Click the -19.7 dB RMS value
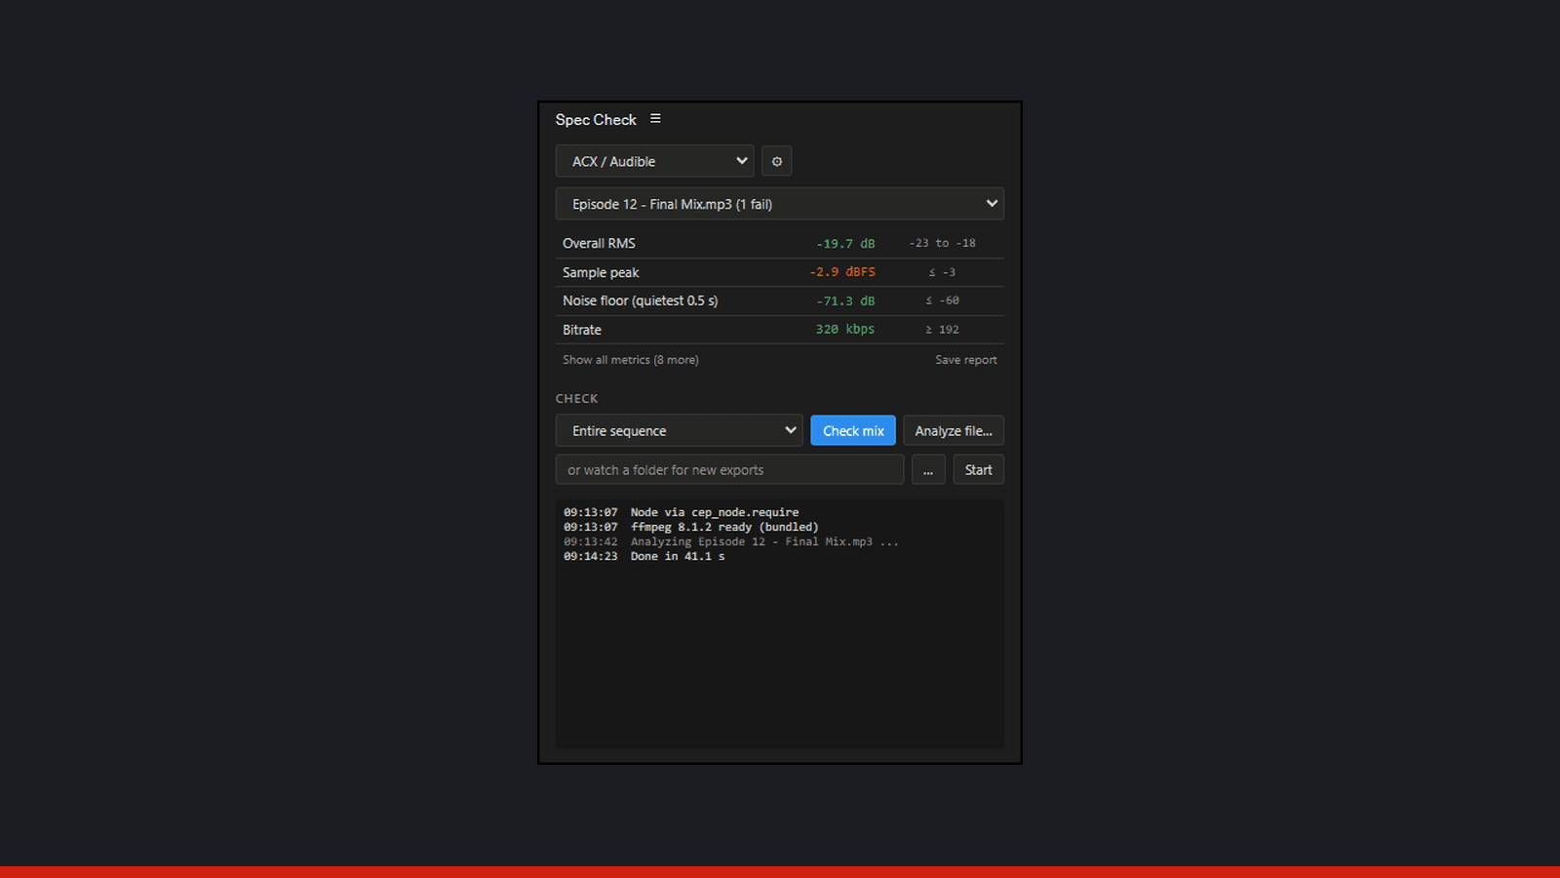This screenshot has height=878, width=1560. coord(845,244)
